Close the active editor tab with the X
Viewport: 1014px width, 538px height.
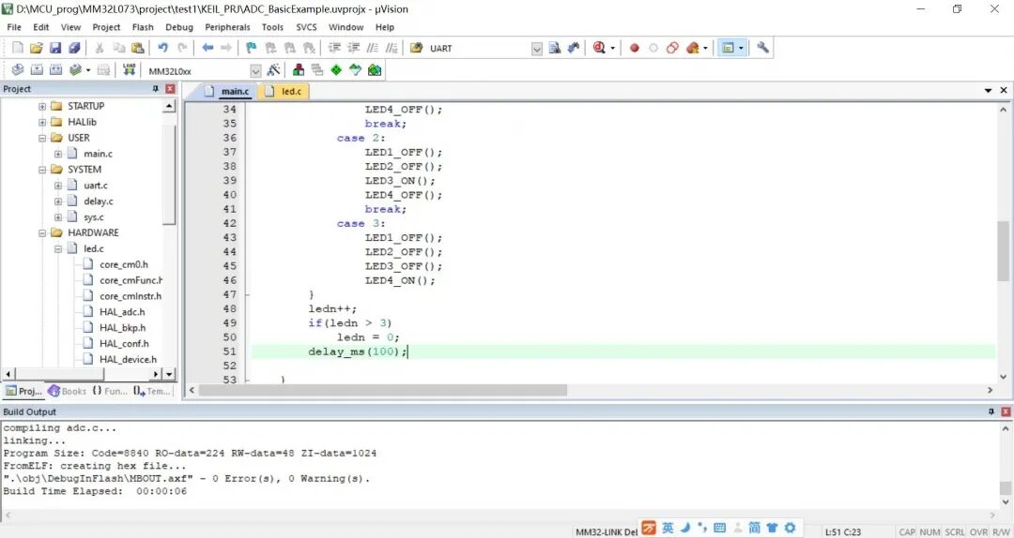point(1004,90)
